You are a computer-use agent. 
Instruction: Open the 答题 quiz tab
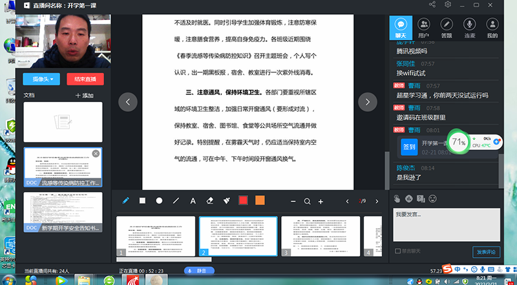[x=446, y=28]
